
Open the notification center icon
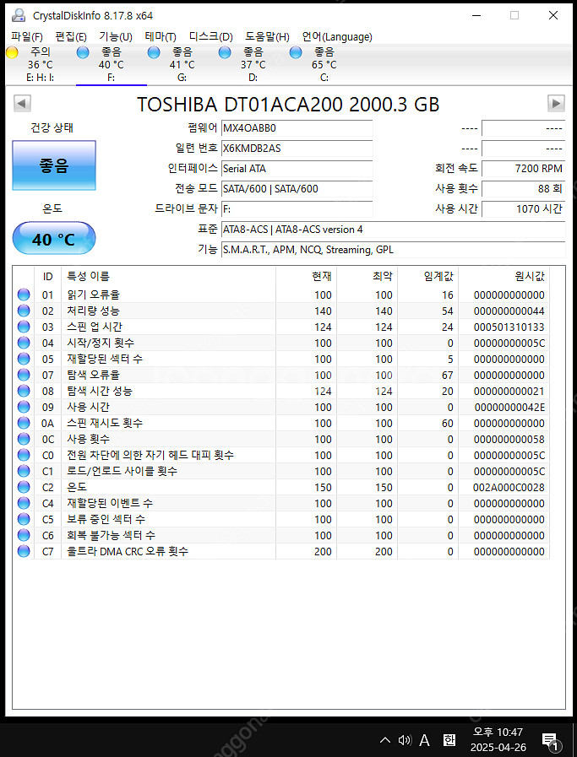pos(551,741)
